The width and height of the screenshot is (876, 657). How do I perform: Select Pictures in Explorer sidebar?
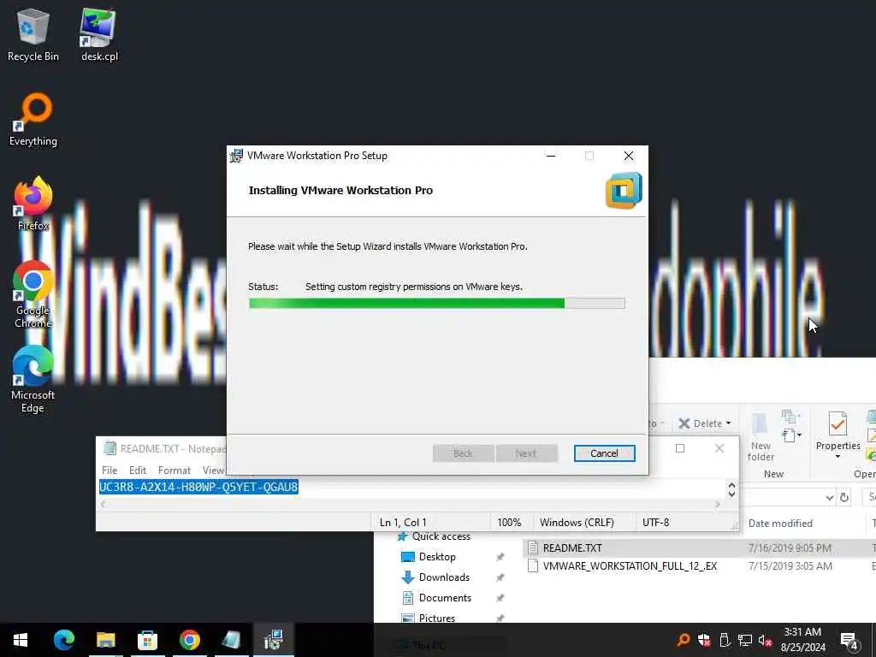[x=437, y=618]
